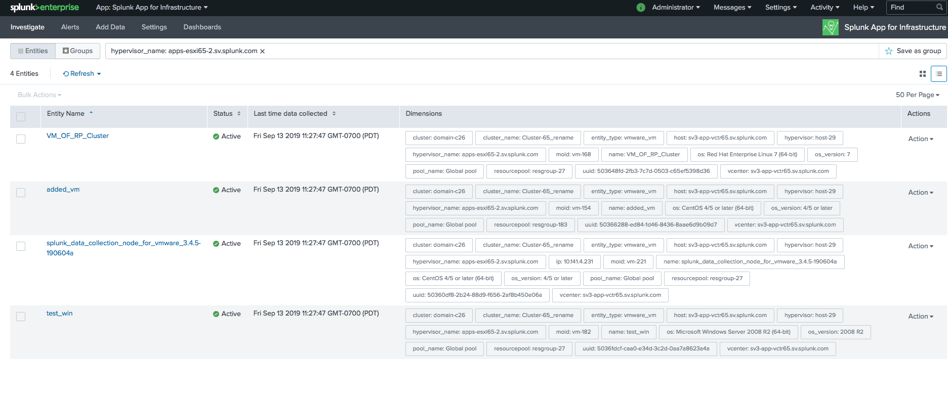Click green Active status icon for added_vm
Image resolution: width=948 pixels, height=402 pixels.
point(216,190)
